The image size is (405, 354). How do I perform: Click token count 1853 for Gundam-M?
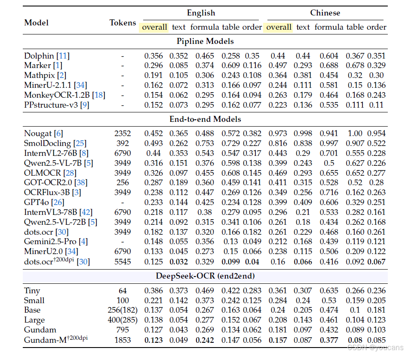(123, 340)
